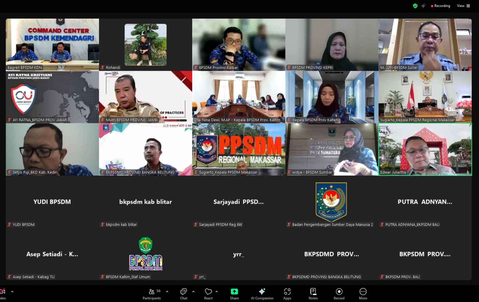Viewport: 479px width, 302px height.
Task: Select Mukti/BPSDM PROVINSI JAMBI video tile
Action: 145,97
